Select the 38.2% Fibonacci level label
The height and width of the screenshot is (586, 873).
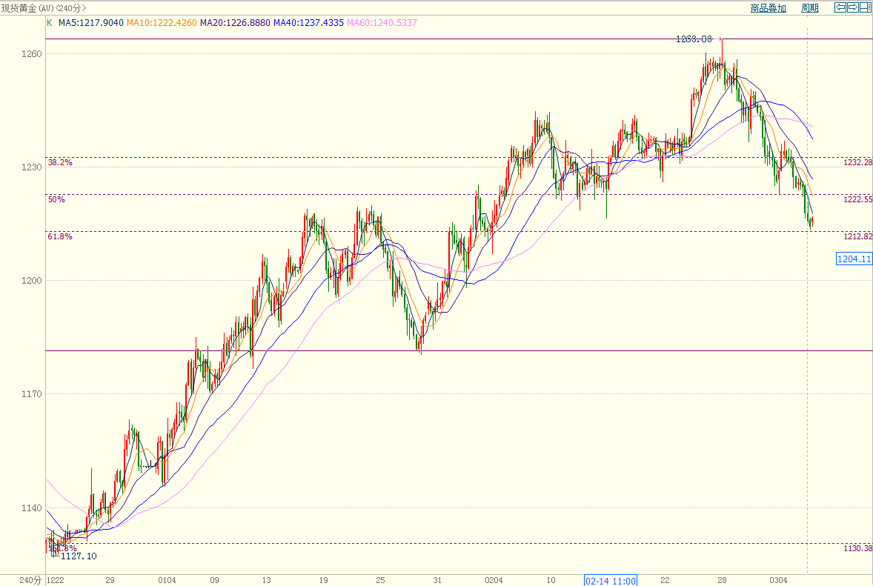[x=60, y=162]
